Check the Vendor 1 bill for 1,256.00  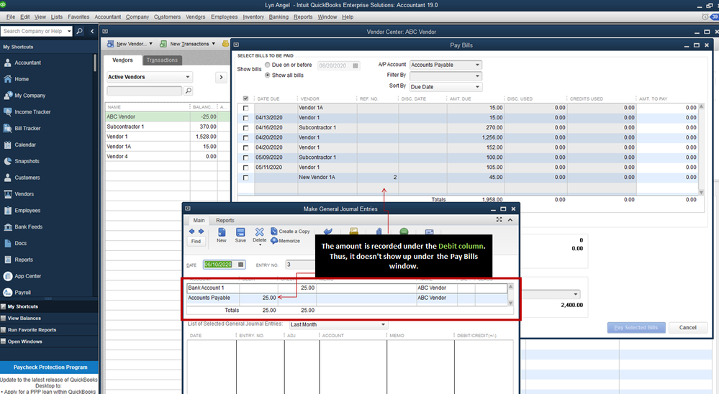pos(245,138)
